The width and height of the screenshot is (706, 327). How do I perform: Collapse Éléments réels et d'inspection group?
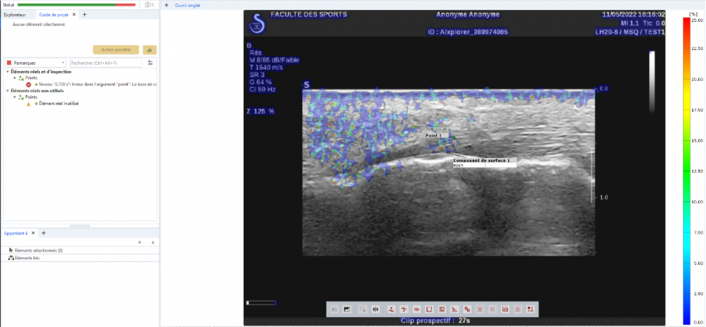(x=8, y=71)
